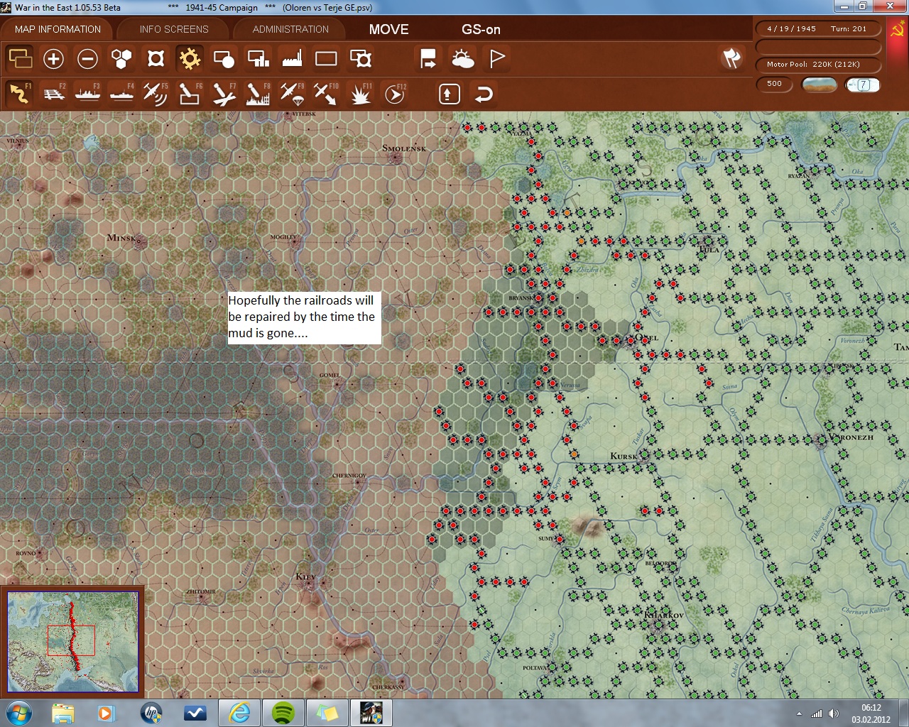The image size is (909, 727).
Task: Click the Gomel city label on map
Action: pos(330,376)
